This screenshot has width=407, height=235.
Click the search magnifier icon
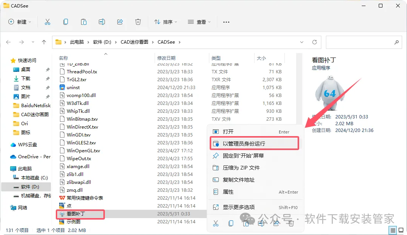click(x=396, y=42)
